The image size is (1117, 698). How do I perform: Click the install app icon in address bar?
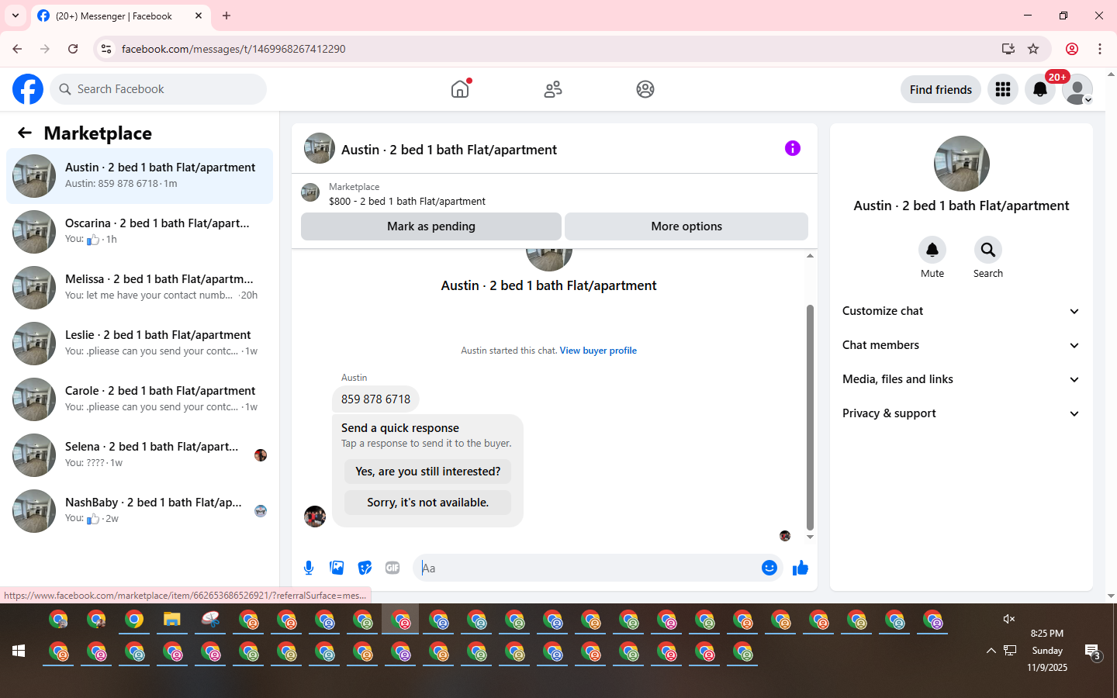[x=1008, y=49]
